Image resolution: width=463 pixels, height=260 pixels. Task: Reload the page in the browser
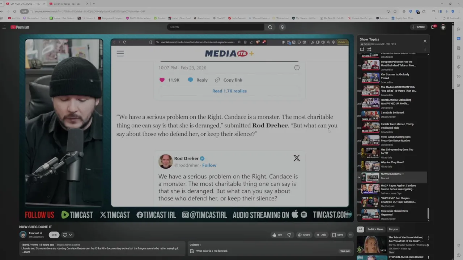14,11
